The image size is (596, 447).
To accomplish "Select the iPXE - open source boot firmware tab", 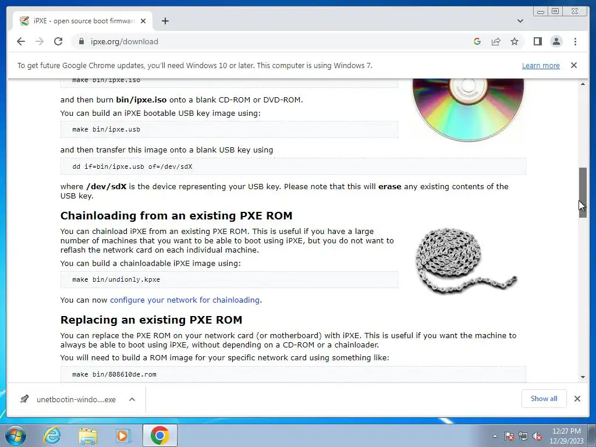I will tap(83, 21).
